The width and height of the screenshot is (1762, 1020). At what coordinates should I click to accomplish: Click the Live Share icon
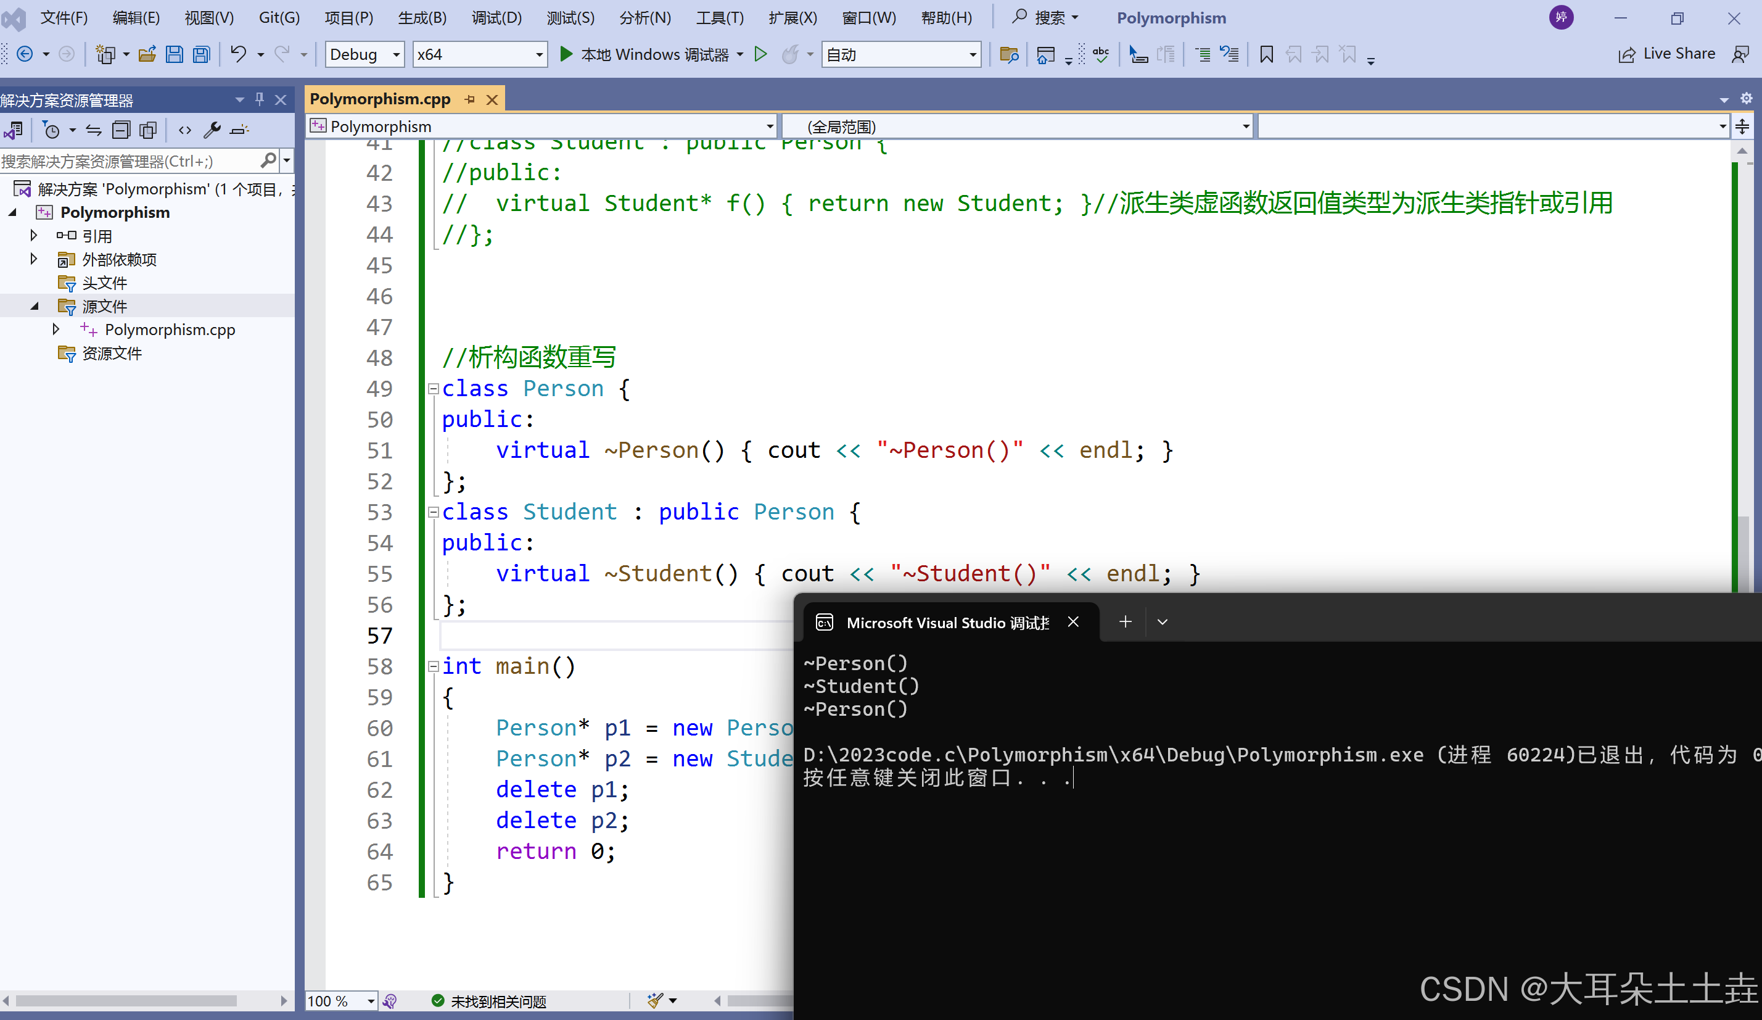click(x=1626, y=54)
